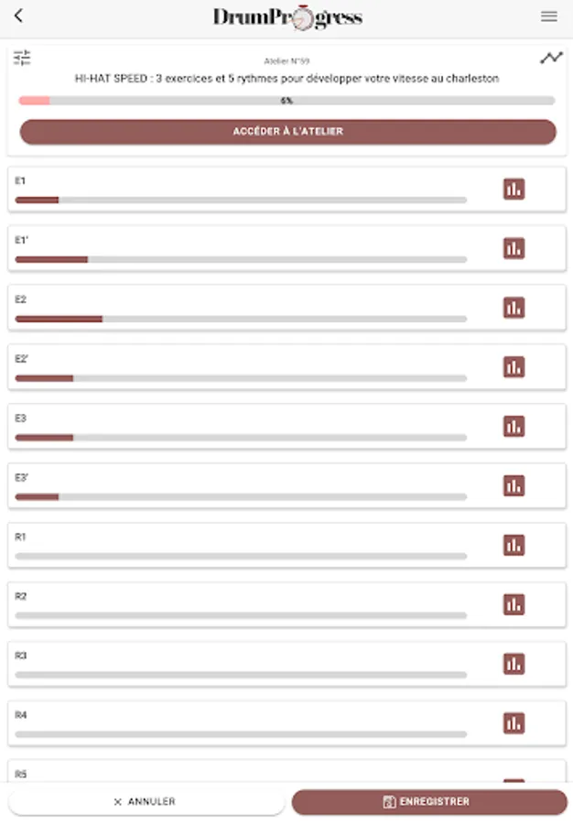The image size is (573, 824).
Task: Show the progress trend line chart
Action: [x=551, y=58]
